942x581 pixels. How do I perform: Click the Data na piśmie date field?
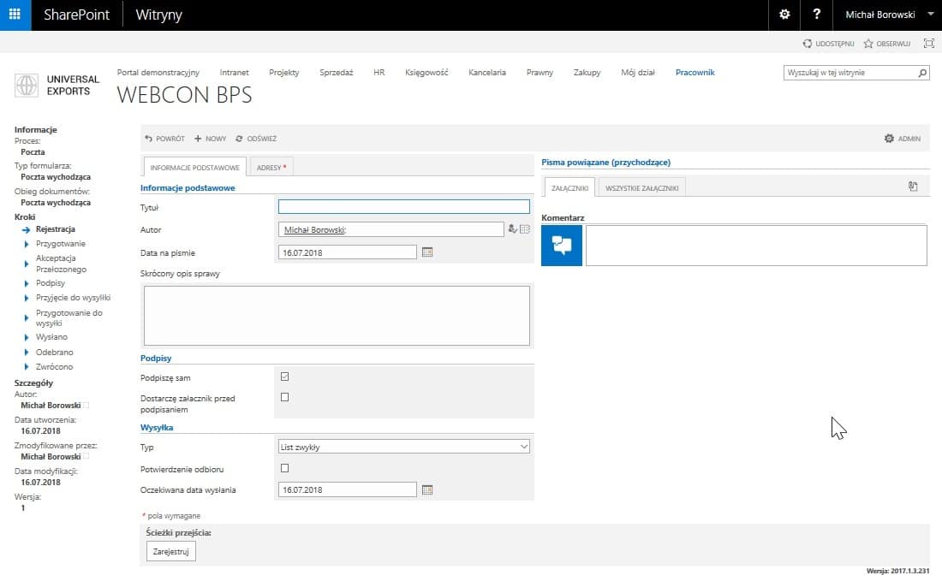pos(347,252)
